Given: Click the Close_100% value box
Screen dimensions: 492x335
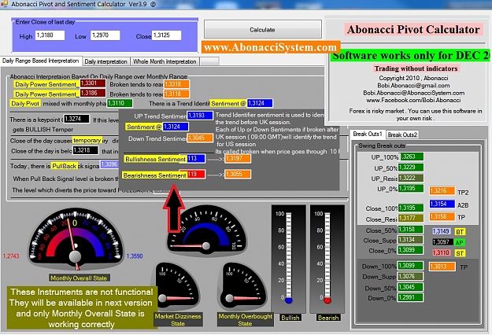Looking at the screenshot, I should [x=411, y=208].
